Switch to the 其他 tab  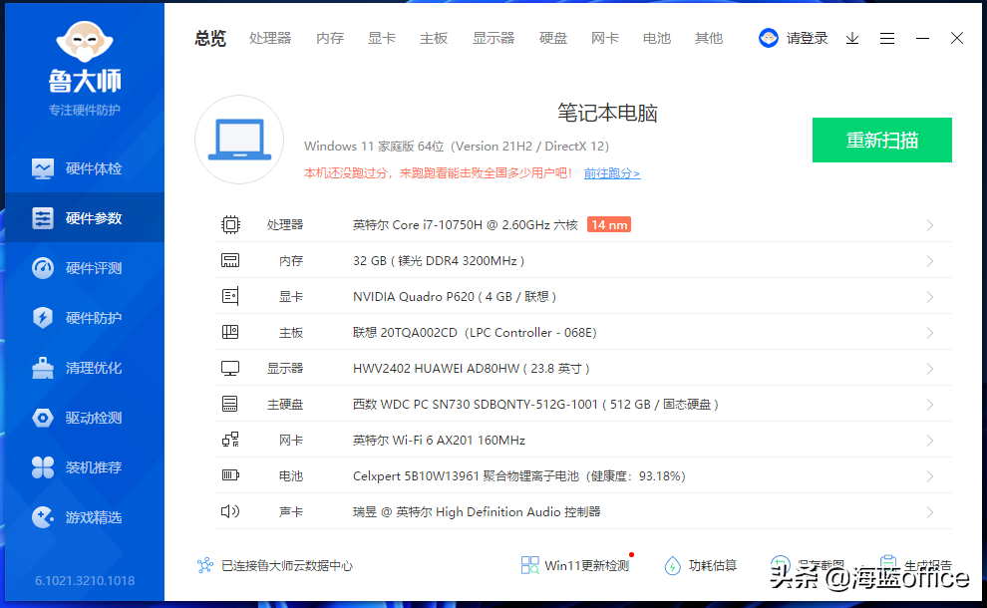(x=708, y=39)
